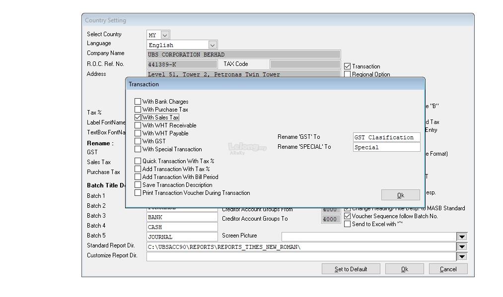Open the Screen Picture dropdown arrow
Image resolution: width=503 pixels, height=297 pixels.
coord(462,237)
